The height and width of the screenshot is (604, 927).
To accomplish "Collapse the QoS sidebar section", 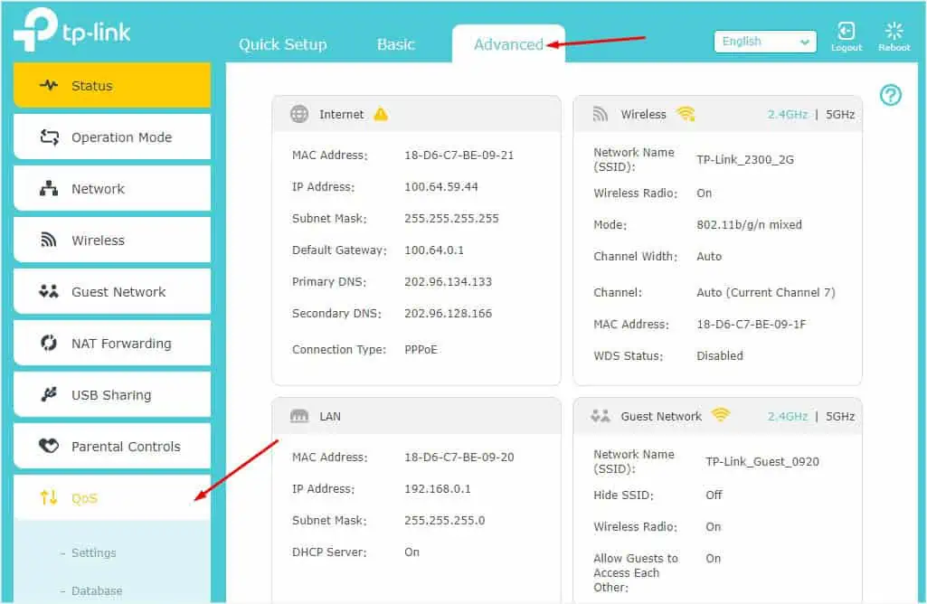I will click(x=111, y=498).
